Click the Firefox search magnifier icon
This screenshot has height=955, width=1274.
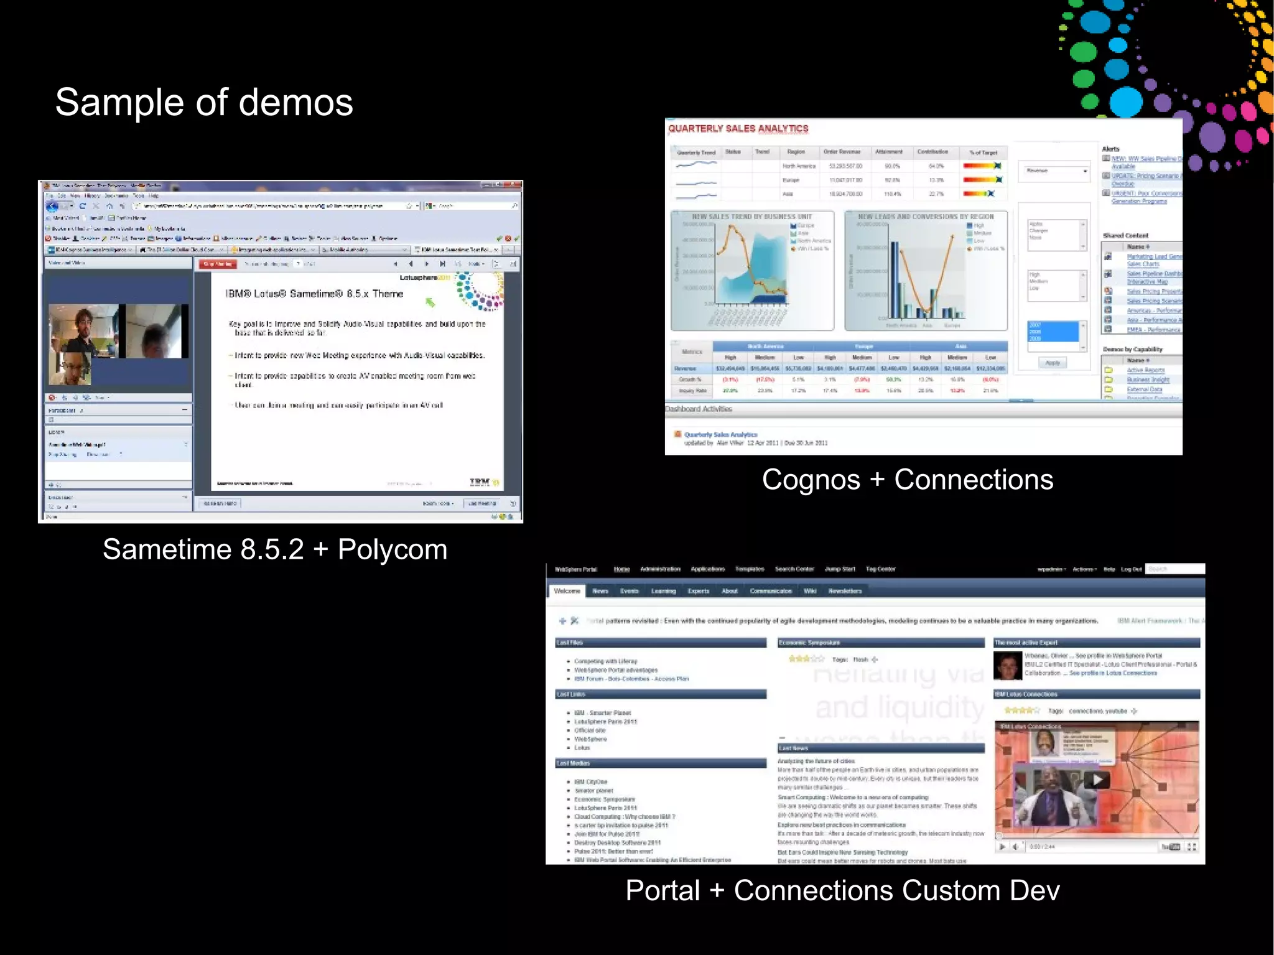(x=514, y=206)
